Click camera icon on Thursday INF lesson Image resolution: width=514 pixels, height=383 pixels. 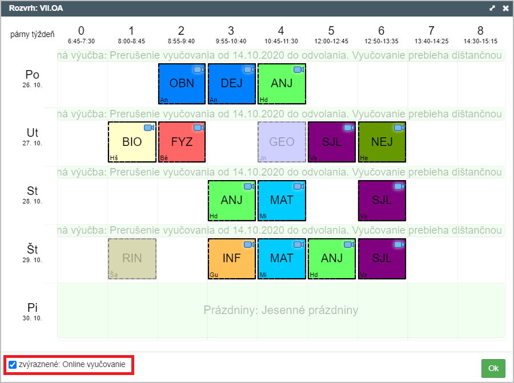point(248,245)
